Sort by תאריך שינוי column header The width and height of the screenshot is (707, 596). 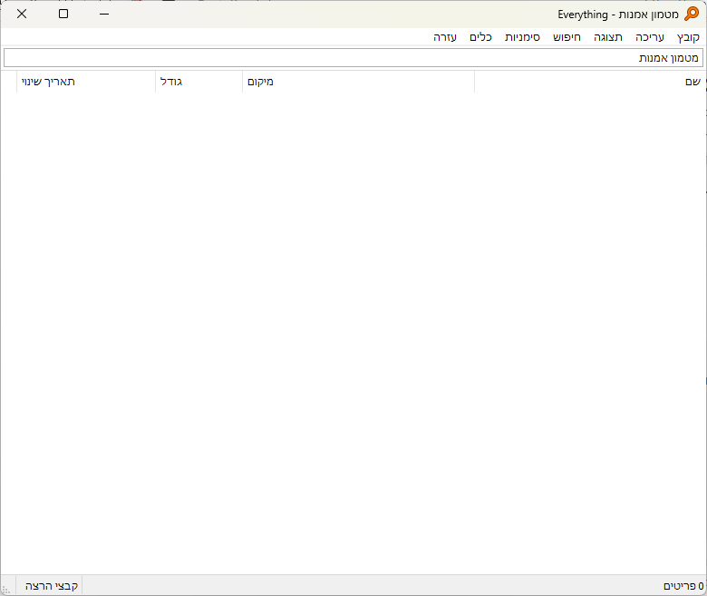86,82
